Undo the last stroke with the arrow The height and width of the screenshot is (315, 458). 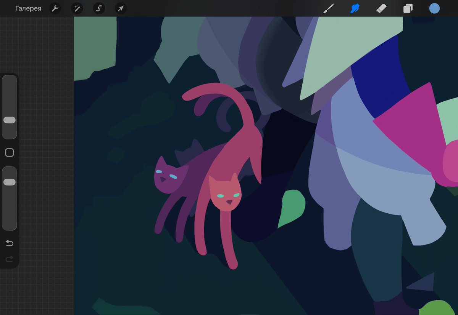point(10,243)
